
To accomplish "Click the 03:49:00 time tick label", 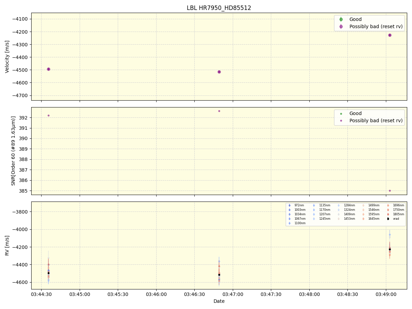I will tap(386, 294).
